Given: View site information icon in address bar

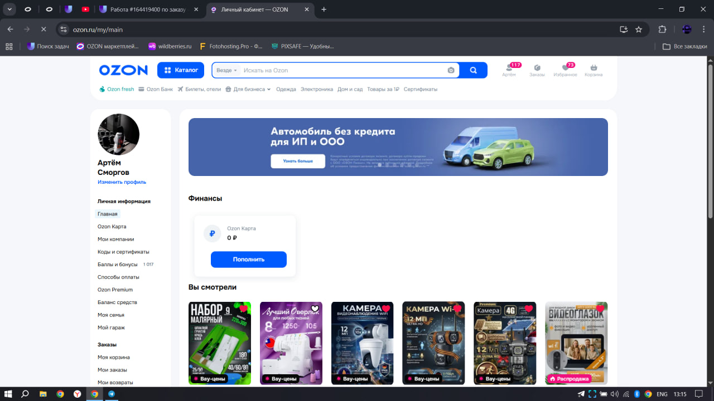Looking at the screenshot, I should [x=63, y=30].
